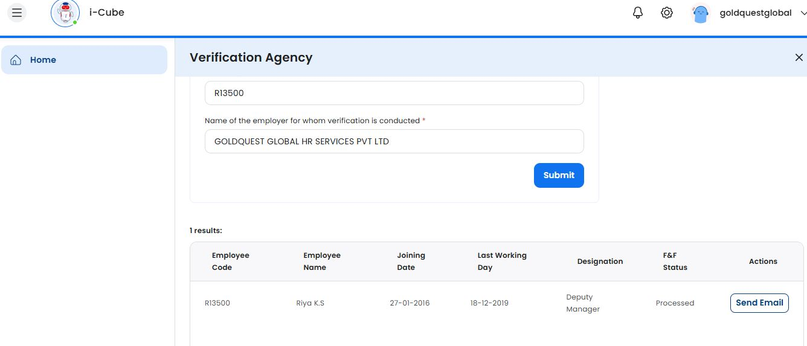Click the F&F Status column header
This screenshot has width=807, height=346.
[675, 261]
